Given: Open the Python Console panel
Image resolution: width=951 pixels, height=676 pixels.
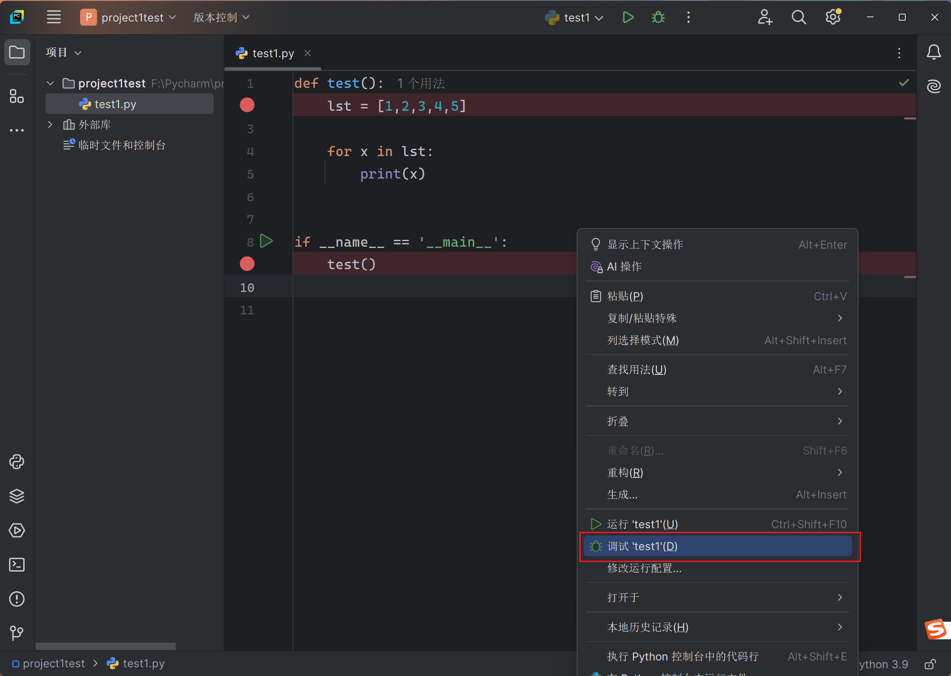Looking at the screenshot, I should 17,461.
